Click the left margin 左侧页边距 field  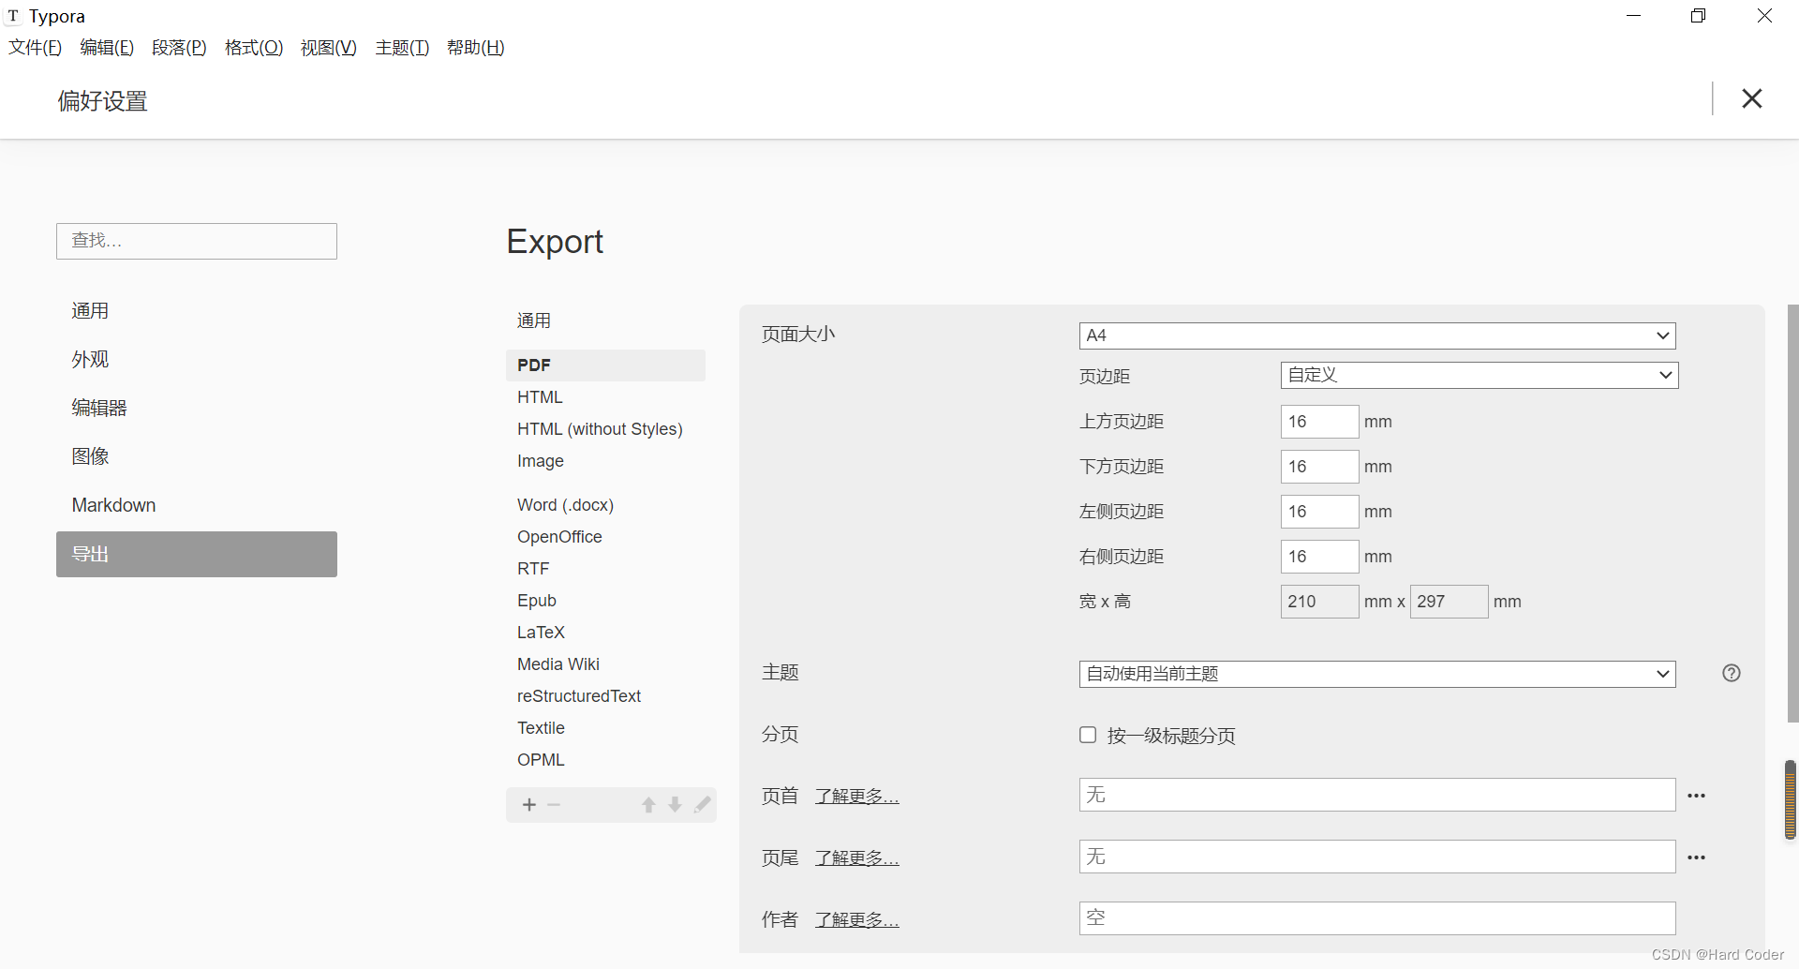click(1319, 512)
